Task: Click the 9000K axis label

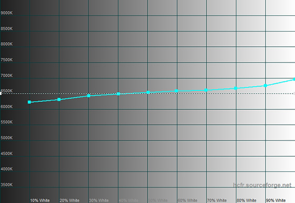Action: [6, 13]
